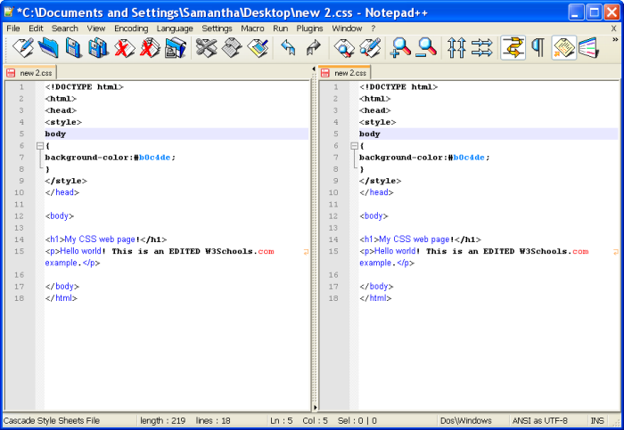Select the new 2.css tab in right pane
This screenshot has height=430, width=624.
click(344, 73)
